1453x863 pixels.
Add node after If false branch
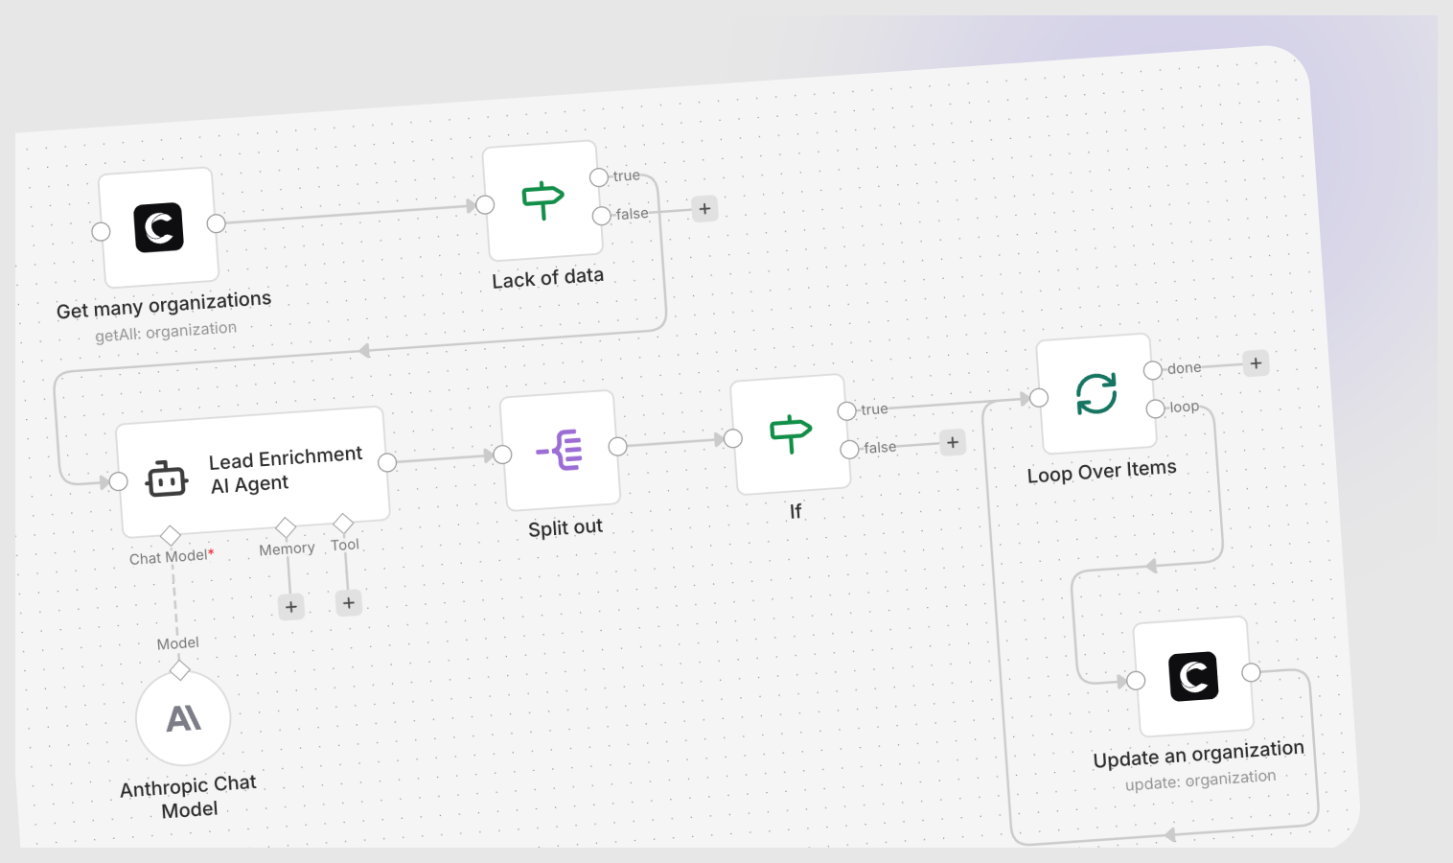point(953,442)
